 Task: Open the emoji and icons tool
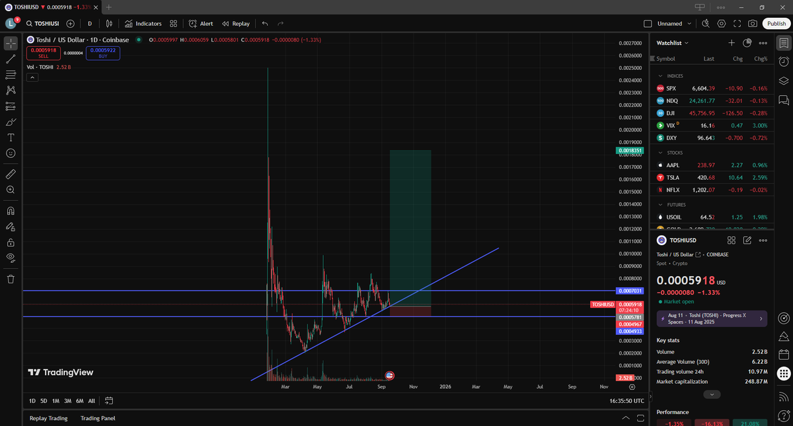pos(11,153)
